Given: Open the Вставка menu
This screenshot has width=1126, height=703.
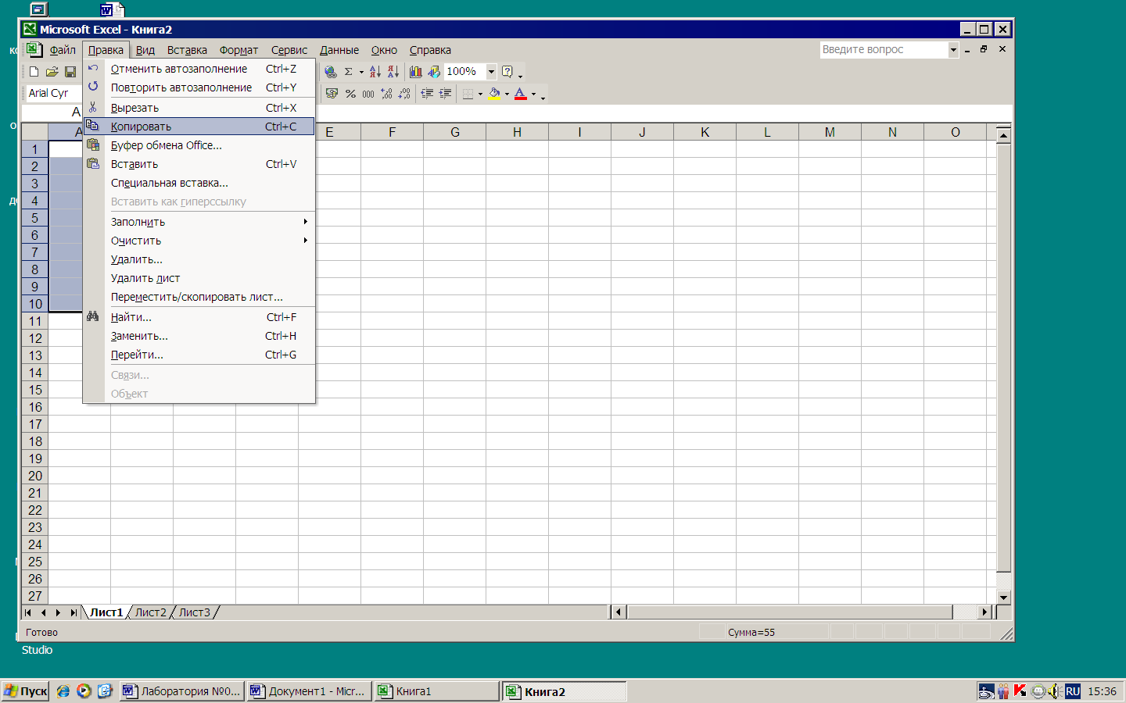Looking at the screenshot, I should point(187,50).
